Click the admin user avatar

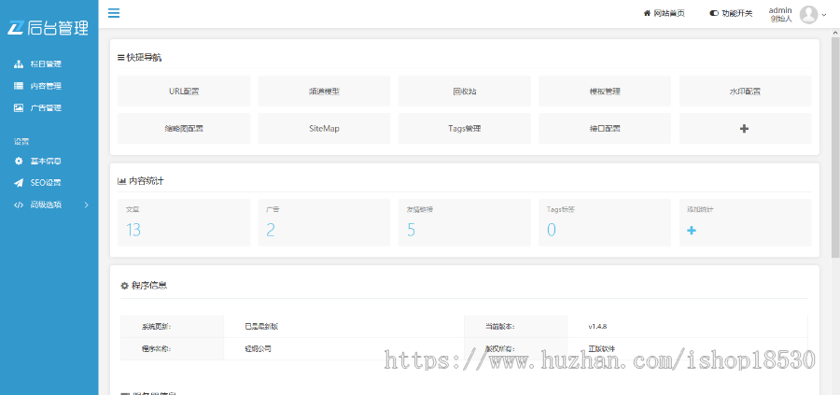[808, 14]
